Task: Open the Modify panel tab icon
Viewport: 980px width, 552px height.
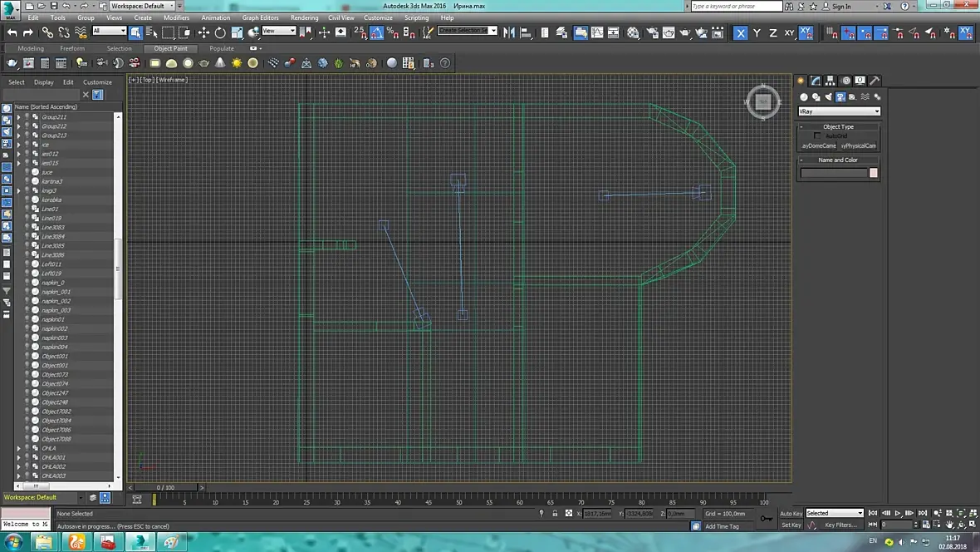Action: point(816,81)
